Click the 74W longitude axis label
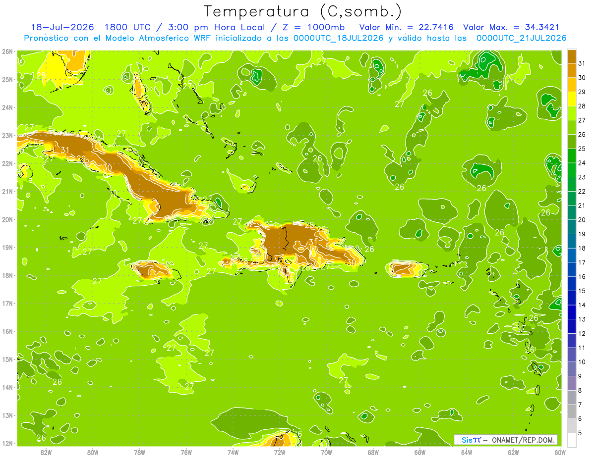 tap(233, 452)
